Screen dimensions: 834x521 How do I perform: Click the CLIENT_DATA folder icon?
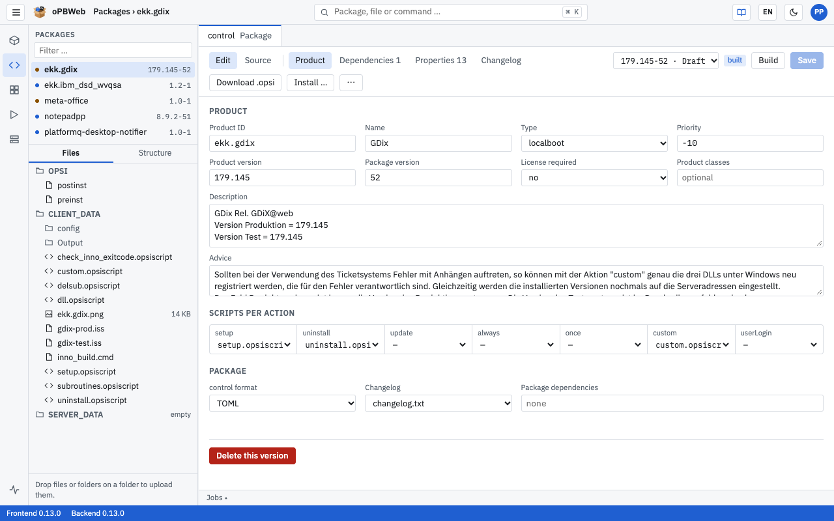(40, 214)
